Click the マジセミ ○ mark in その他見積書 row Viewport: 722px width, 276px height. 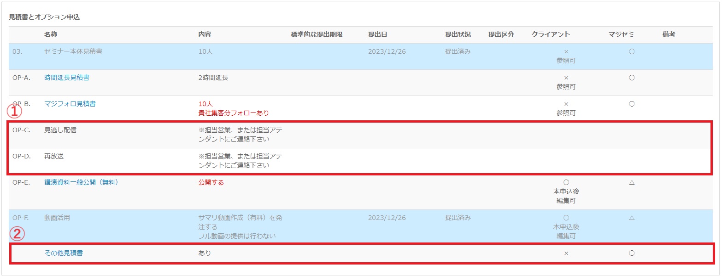coord(632,253)
